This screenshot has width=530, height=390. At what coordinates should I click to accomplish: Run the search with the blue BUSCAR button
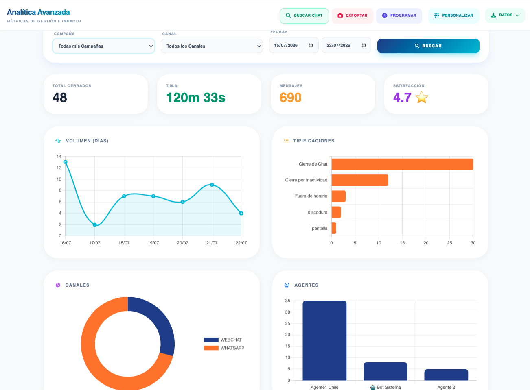point(428,46)
